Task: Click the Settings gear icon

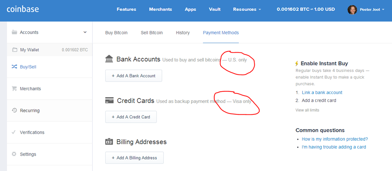Action: 14,154
